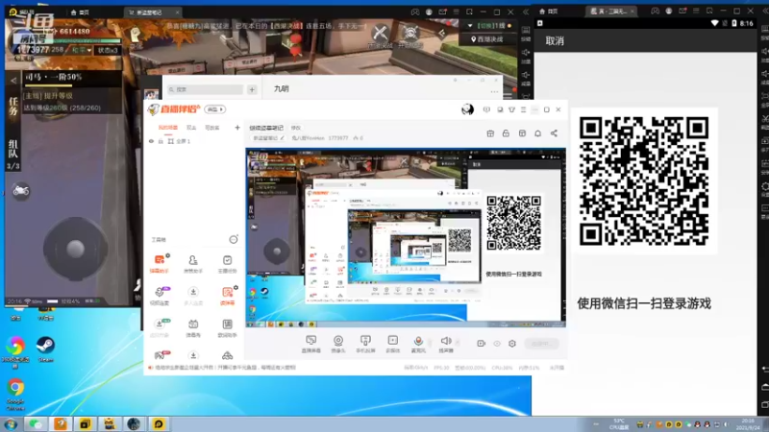
Task: Open WeChat from the taskbar
Action: 36,424
